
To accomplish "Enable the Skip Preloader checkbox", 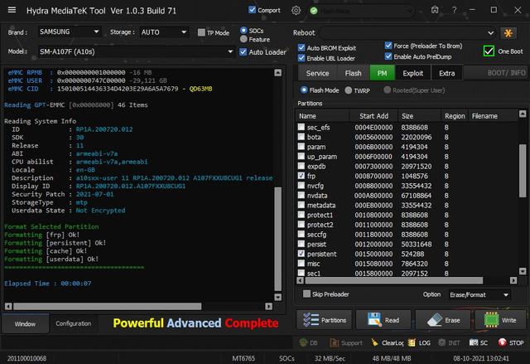I will coord(306,294).
